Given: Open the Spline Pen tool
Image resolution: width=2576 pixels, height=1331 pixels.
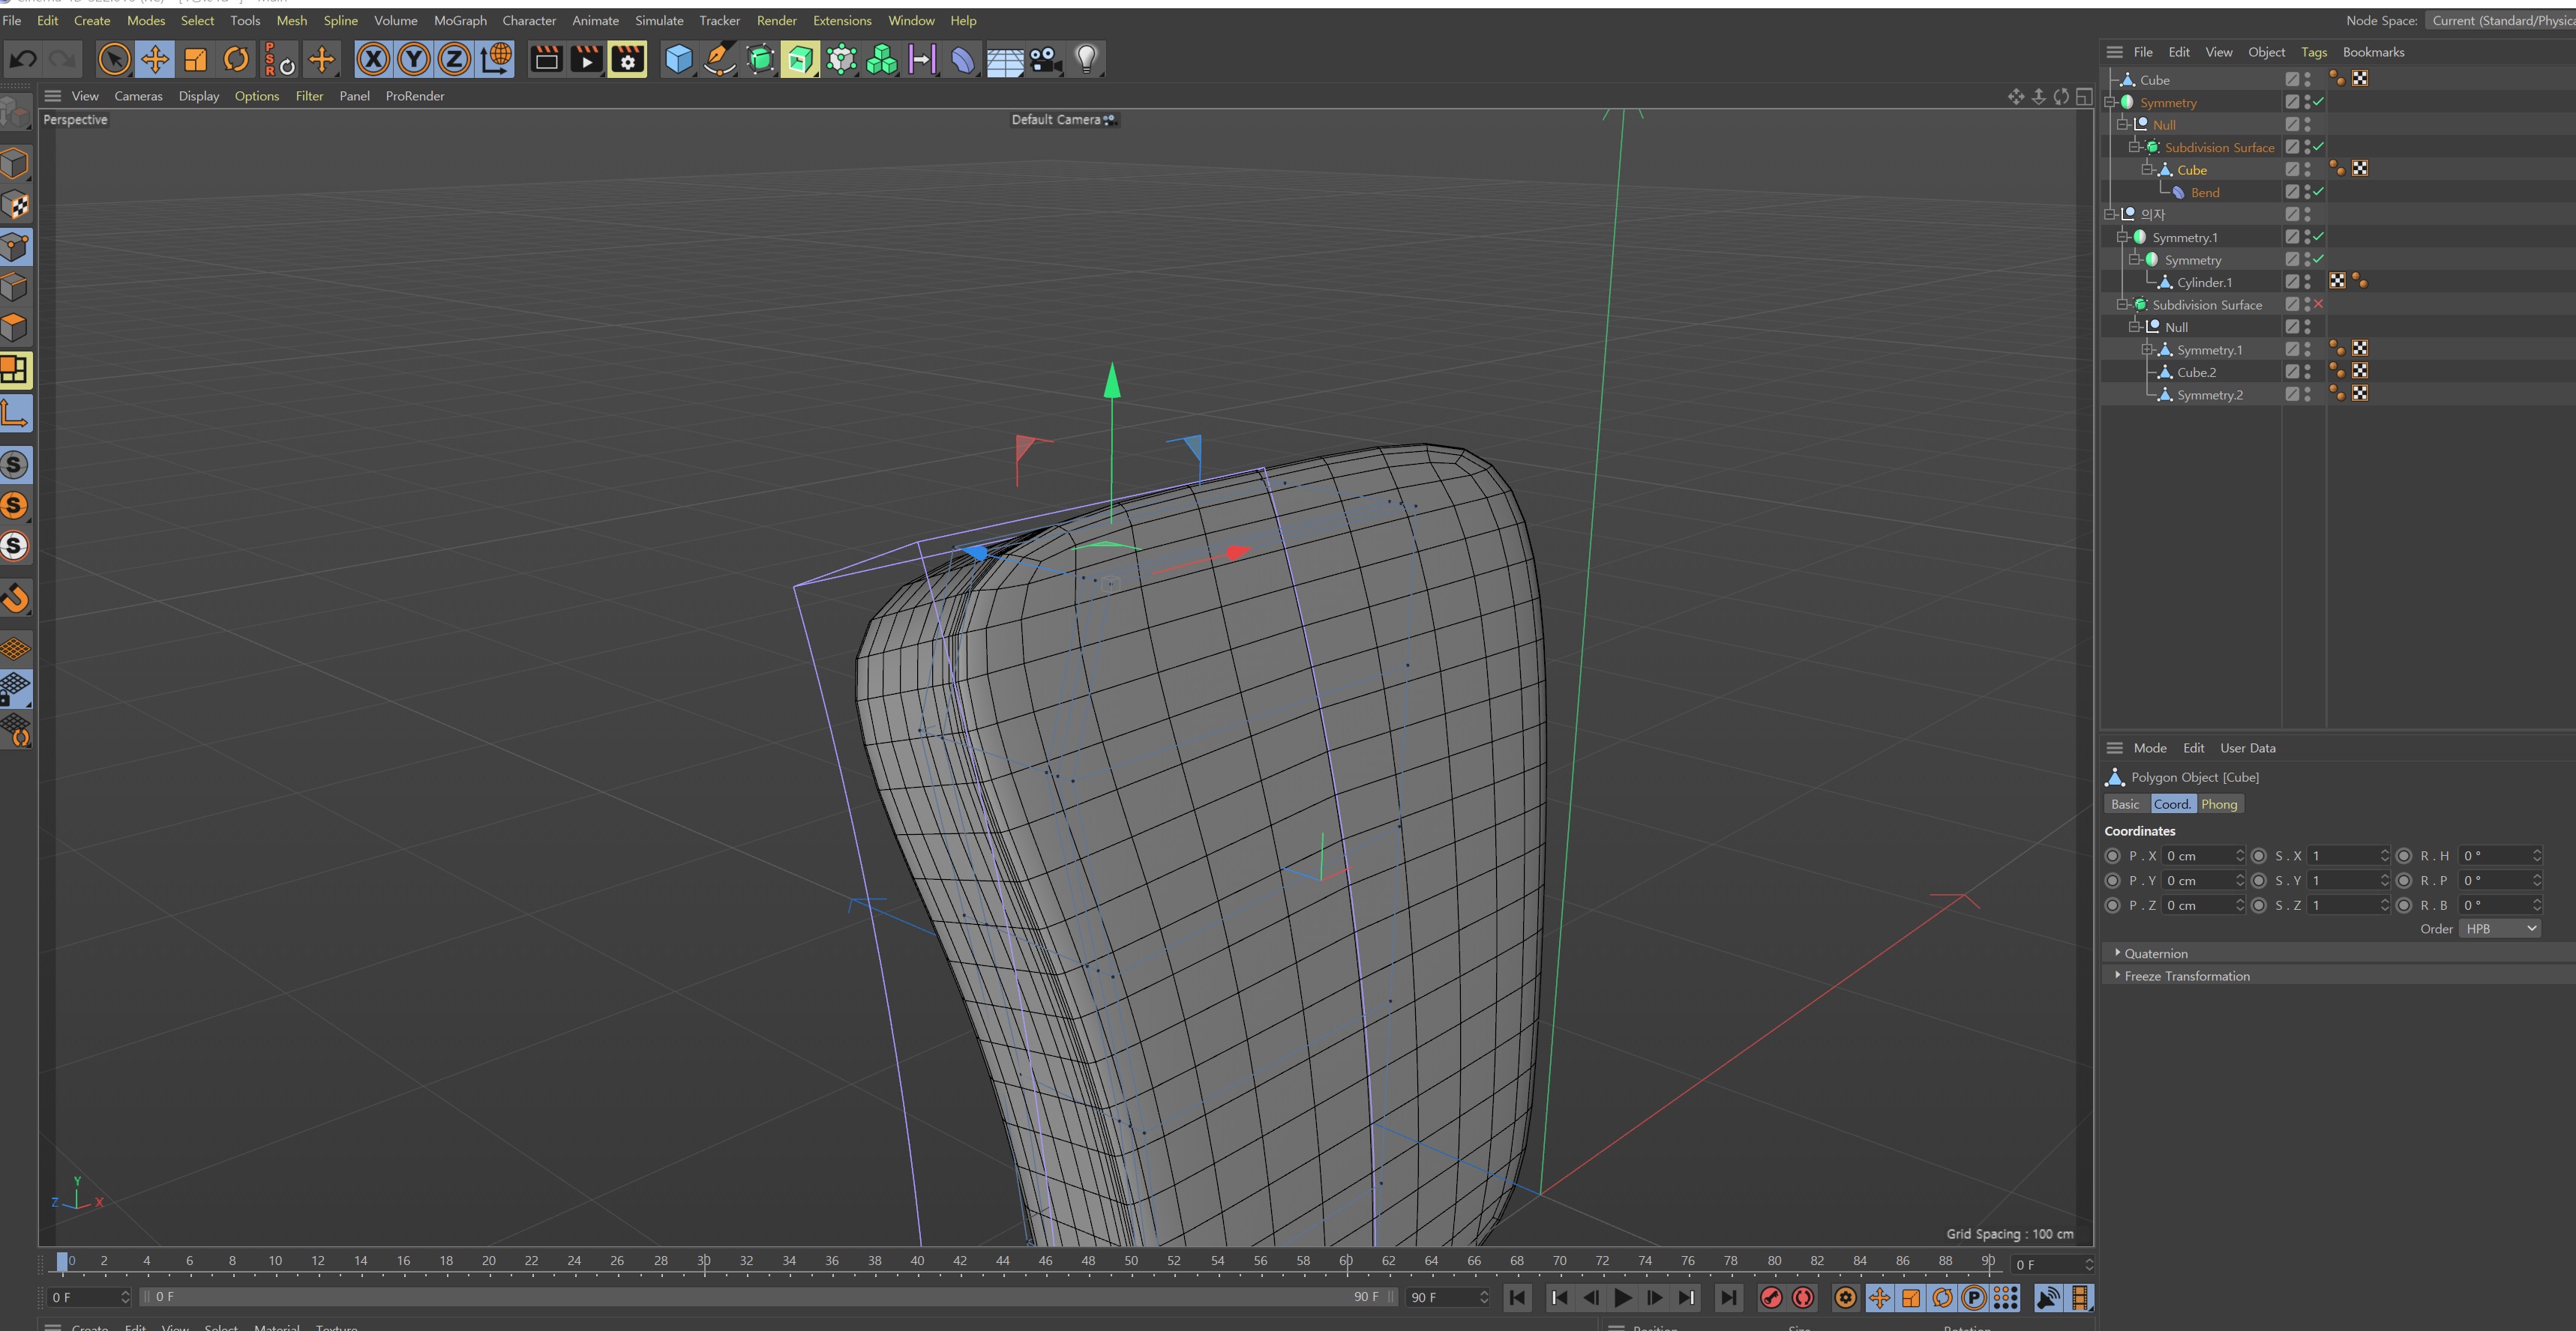Looking at the screenshot, I should click(x=719, y=60).
